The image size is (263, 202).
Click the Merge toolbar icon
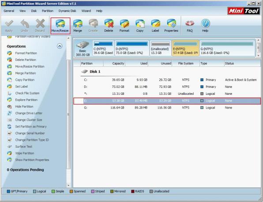pyautogui.click(x=78, y=26)
